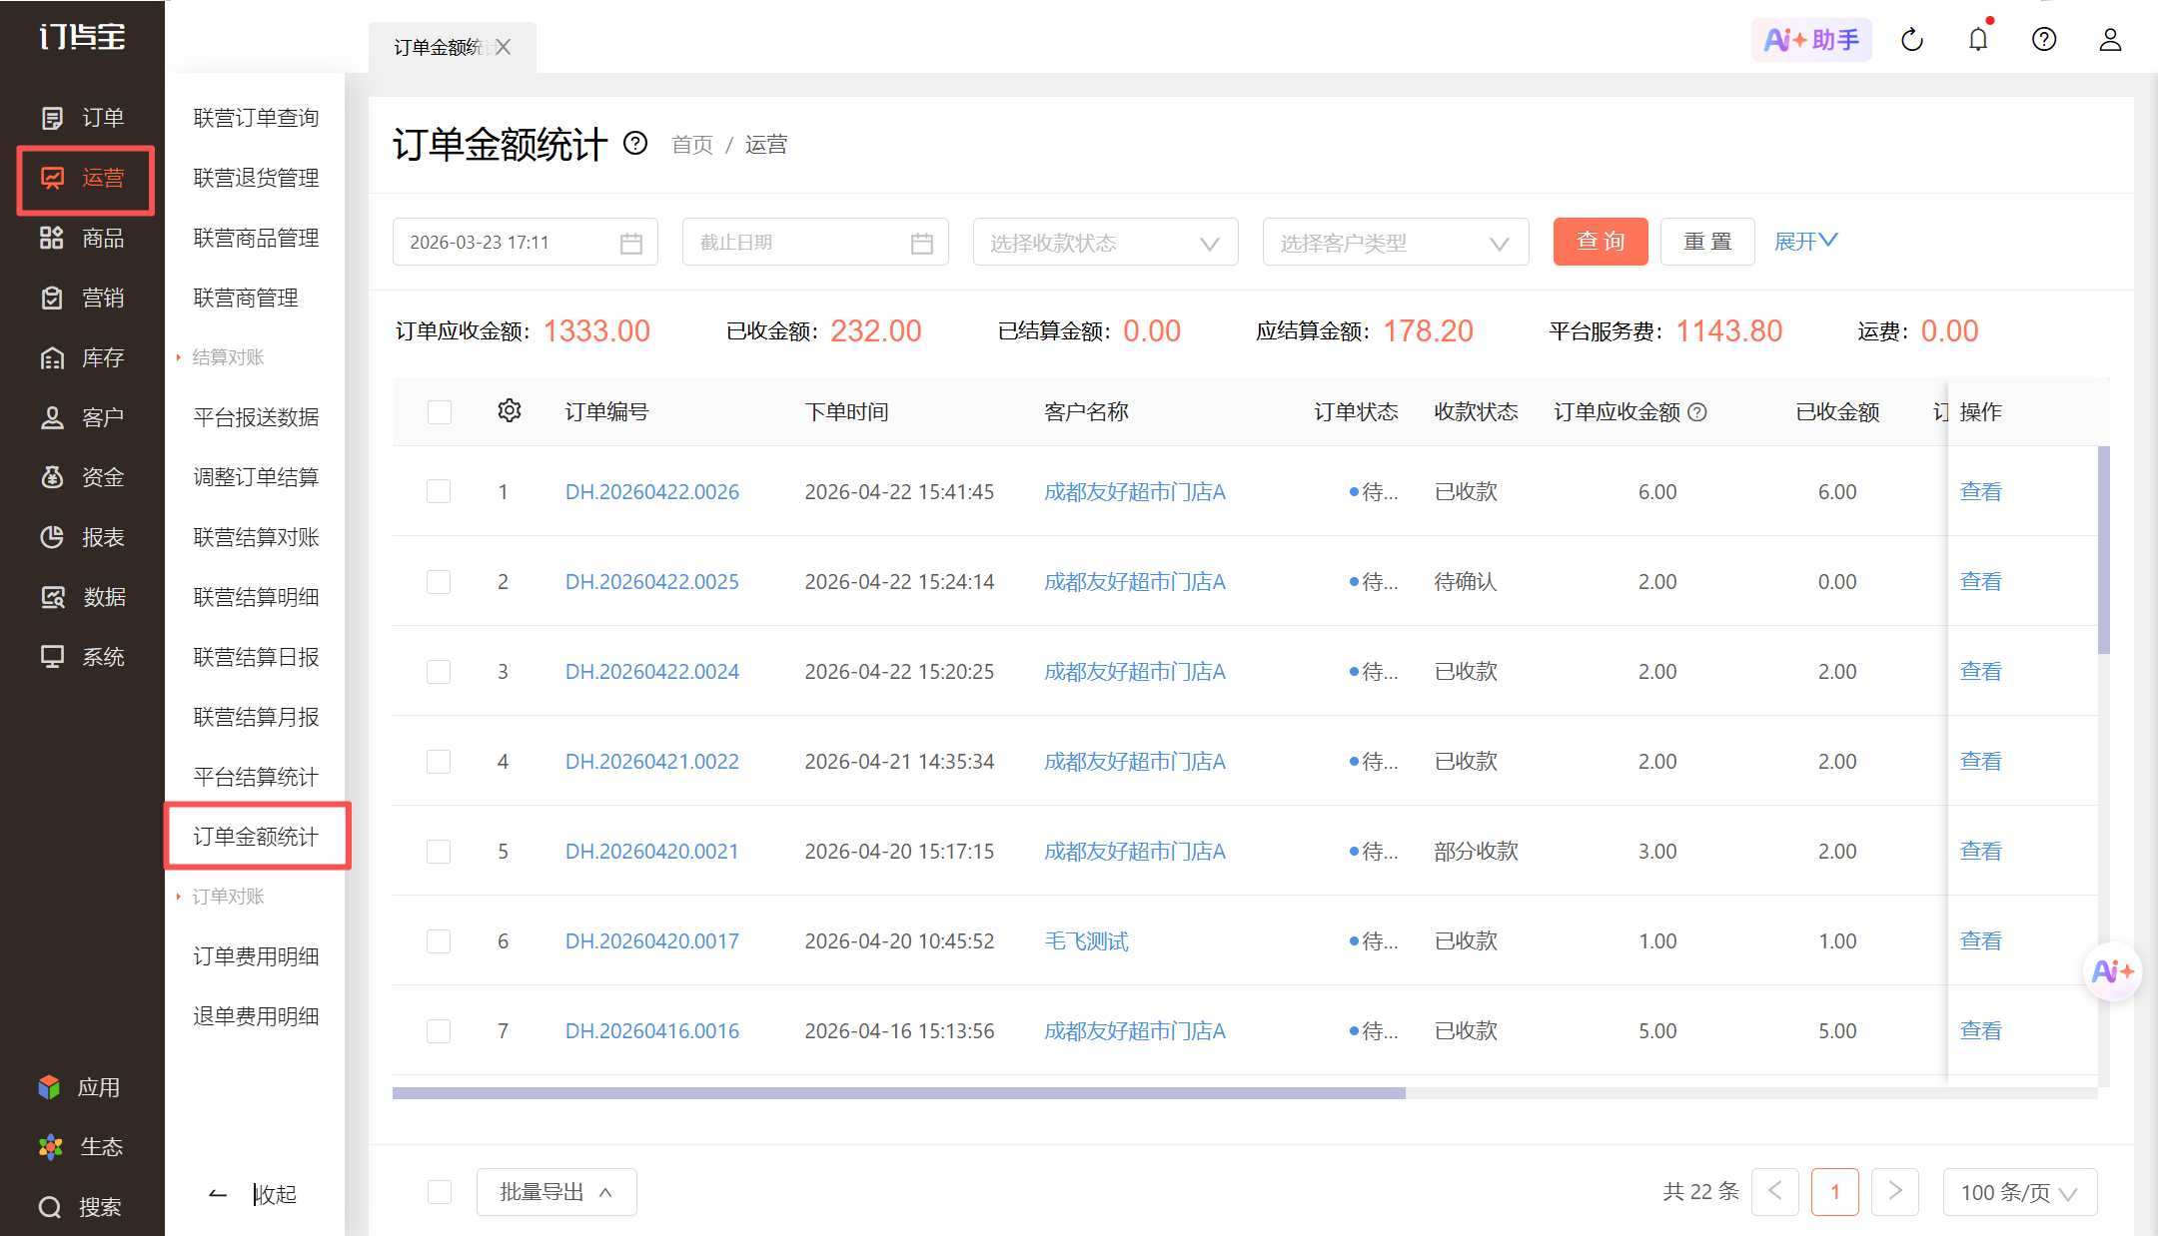
Task: Open 应用 in the sidebar
Action: pyautogui.click(x=81, y=1087)
